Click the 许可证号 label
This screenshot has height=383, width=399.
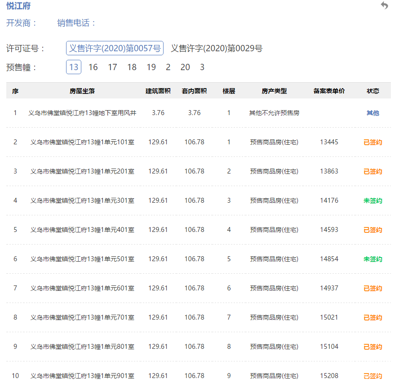(26, 49)
